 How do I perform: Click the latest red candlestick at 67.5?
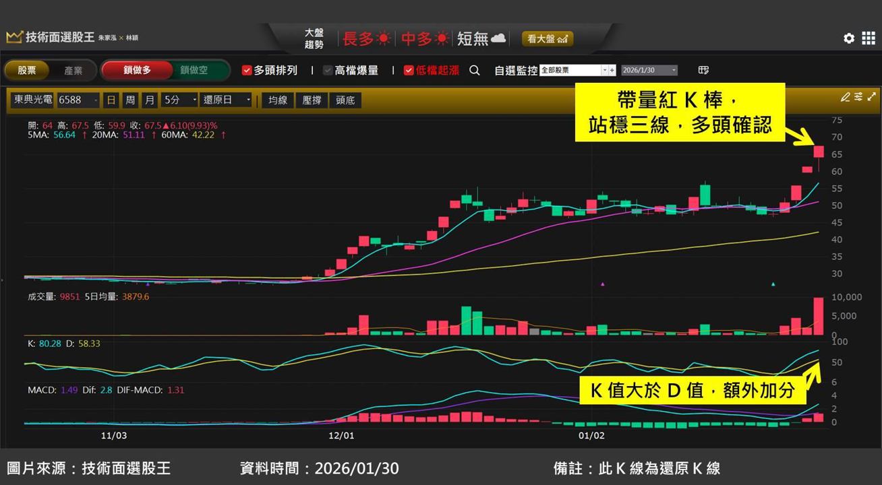[x=819, y=152]
